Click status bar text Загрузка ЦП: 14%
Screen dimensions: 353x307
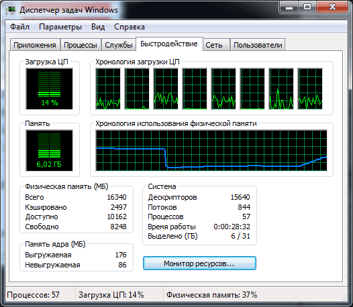pos(111,295)
